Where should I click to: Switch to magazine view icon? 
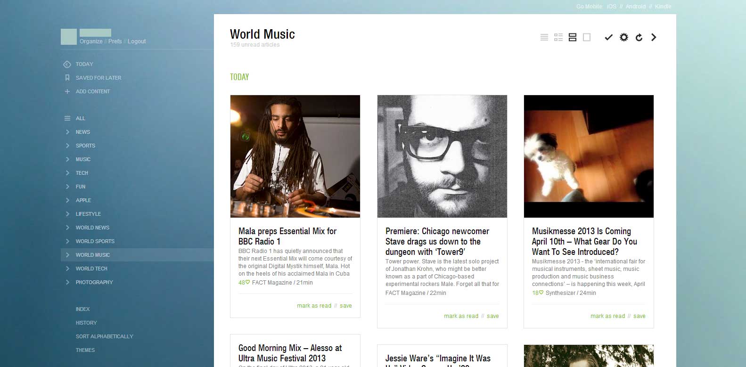point(558,37)
